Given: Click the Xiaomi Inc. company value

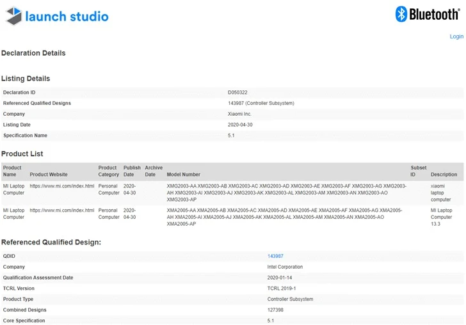Looking at the screenshot, I should click(x=240, y=114).
